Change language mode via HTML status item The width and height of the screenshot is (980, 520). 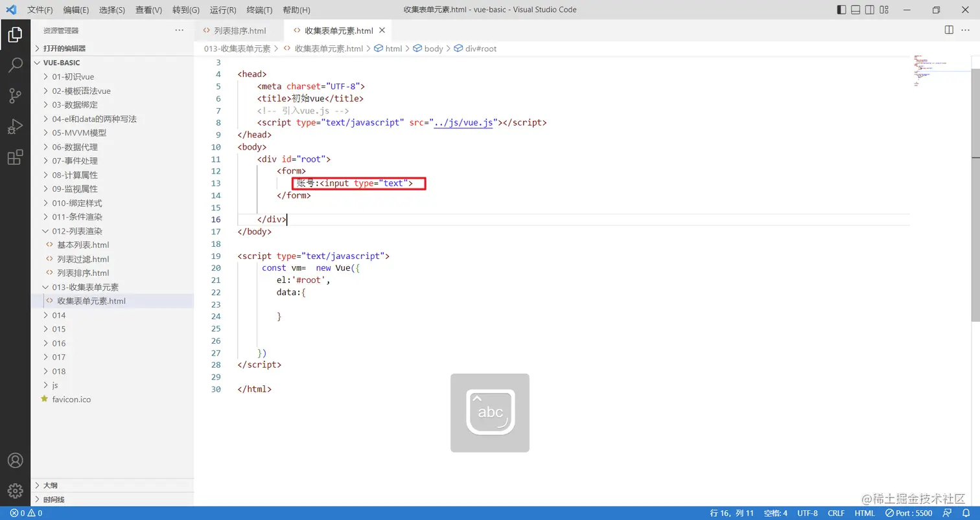(x=865, y=513)
